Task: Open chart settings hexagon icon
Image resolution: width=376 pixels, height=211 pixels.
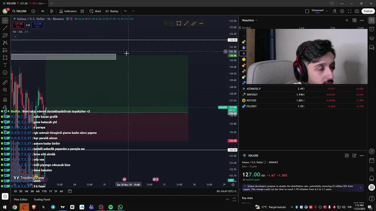Action: click(342, 11)
